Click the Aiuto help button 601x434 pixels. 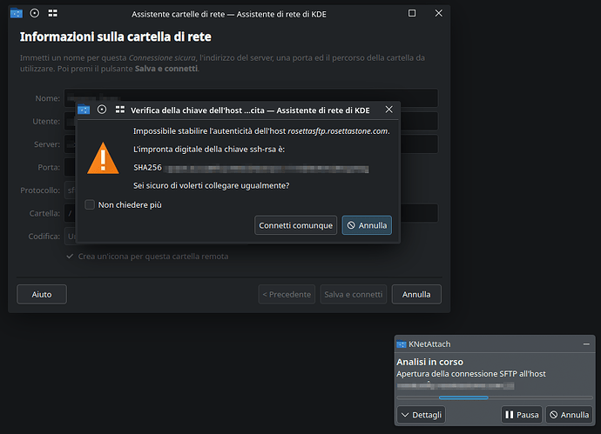(x=42, y=294)
